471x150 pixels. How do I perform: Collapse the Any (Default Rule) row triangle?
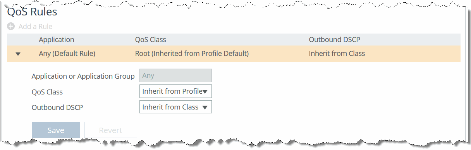[x=18, y=54]
